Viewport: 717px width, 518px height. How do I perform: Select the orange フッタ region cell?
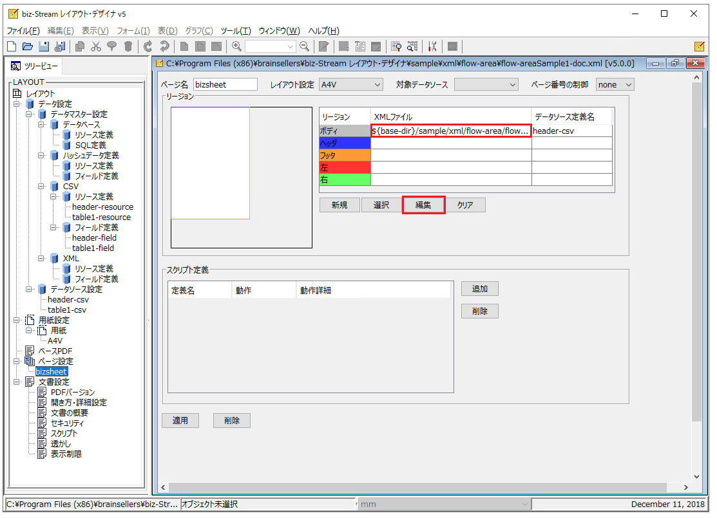(345, 155)
